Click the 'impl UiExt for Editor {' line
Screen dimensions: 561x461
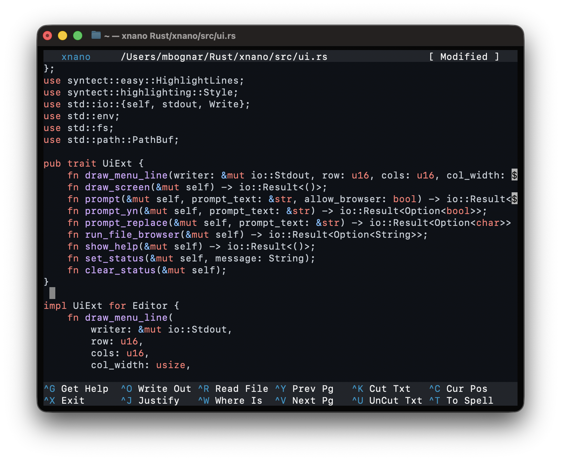[x=112, y=306]
